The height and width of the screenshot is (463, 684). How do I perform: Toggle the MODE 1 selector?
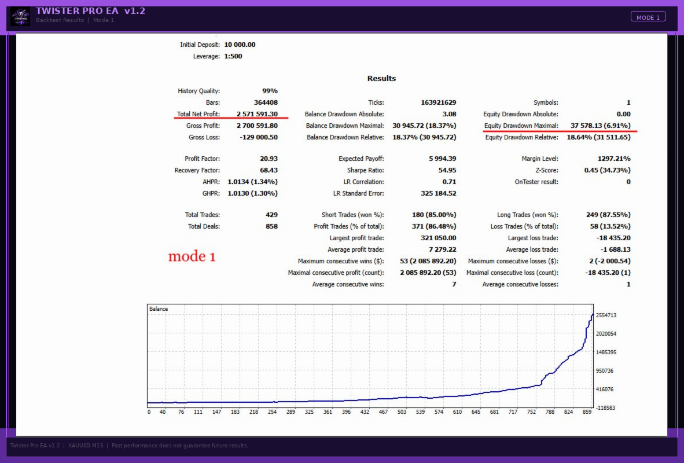tap(649, 17)
